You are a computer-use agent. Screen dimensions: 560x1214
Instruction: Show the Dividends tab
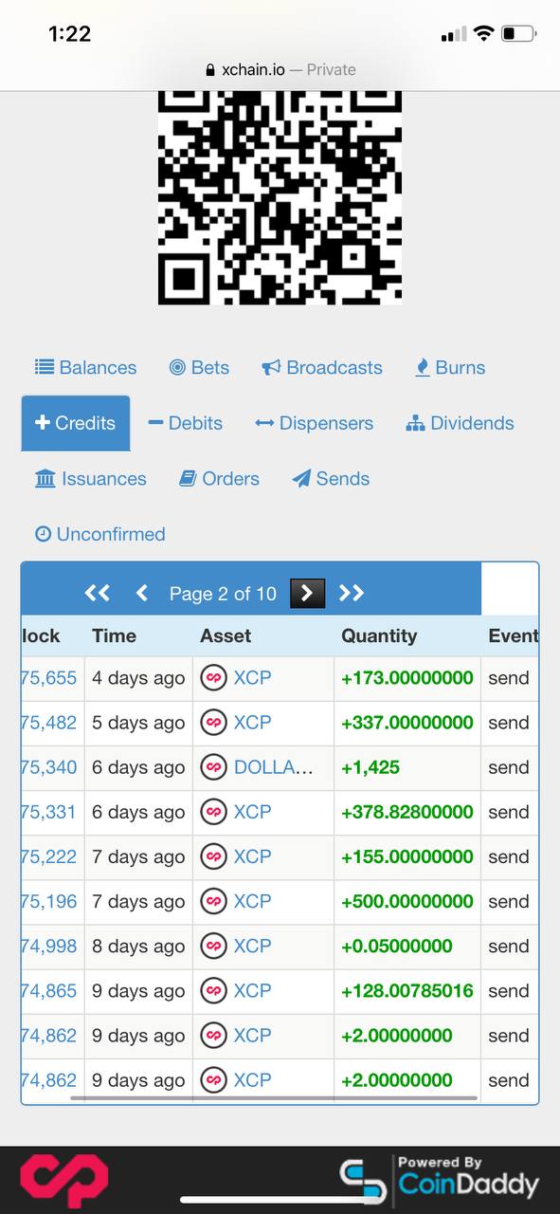pyautogui.click(x=460, y=423)
